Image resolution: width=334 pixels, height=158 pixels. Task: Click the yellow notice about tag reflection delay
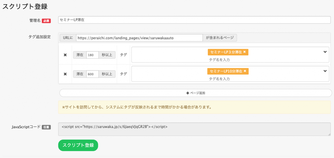(194, 107)
